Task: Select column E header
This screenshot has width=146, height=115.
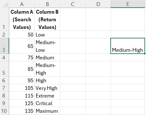Action: [x=128, y=4]
